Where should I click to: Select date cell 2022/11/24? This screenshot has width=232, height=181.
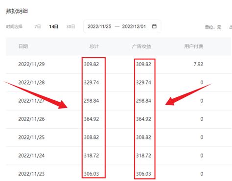click(31, 156)
